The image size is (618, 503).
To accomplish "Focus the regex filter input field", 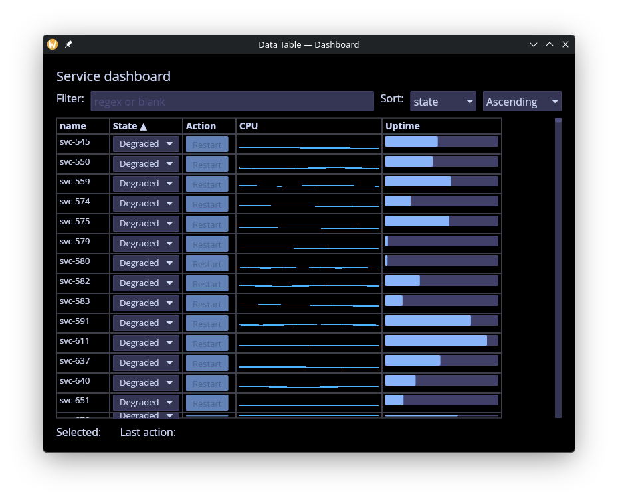I will click(x=232, y=102).
